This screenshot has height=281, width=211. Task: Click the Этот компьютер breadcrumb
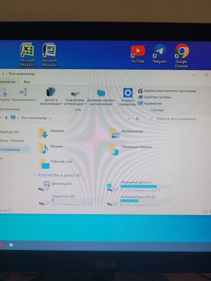point(34,118)
